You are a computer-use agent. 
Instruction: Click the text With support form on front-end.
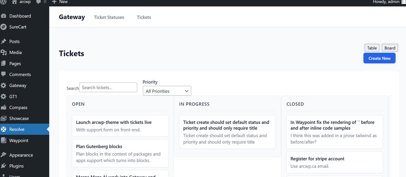tap(108, 130)
